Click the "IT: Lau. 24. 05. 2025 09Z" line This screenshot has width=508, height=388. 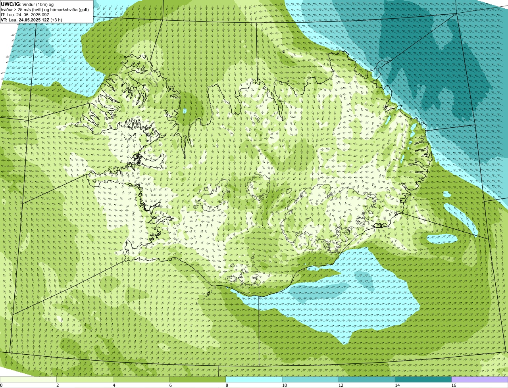[25, 15]
